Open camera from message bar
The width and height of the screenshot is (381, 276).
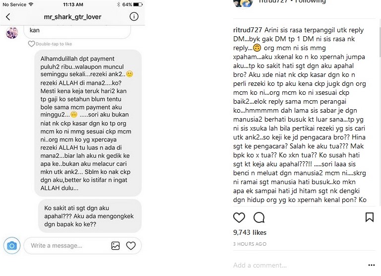(x=12, y=246)
